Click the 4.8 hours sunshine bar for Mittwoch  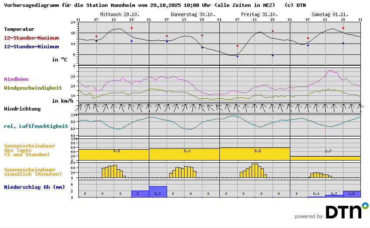(x=114, y=154)
